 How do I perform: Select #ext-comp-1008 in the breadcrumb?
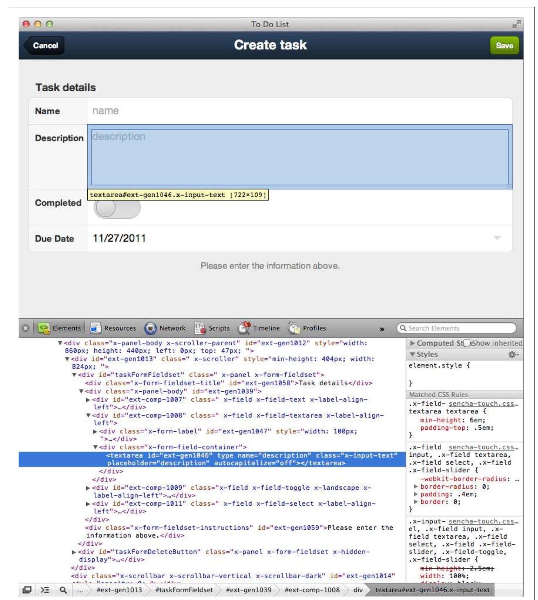tap(312, 590)
